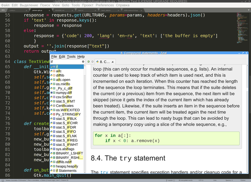Open Preferences menu in Sublime Text
The image size is (251, 182).
click(105, 6)
